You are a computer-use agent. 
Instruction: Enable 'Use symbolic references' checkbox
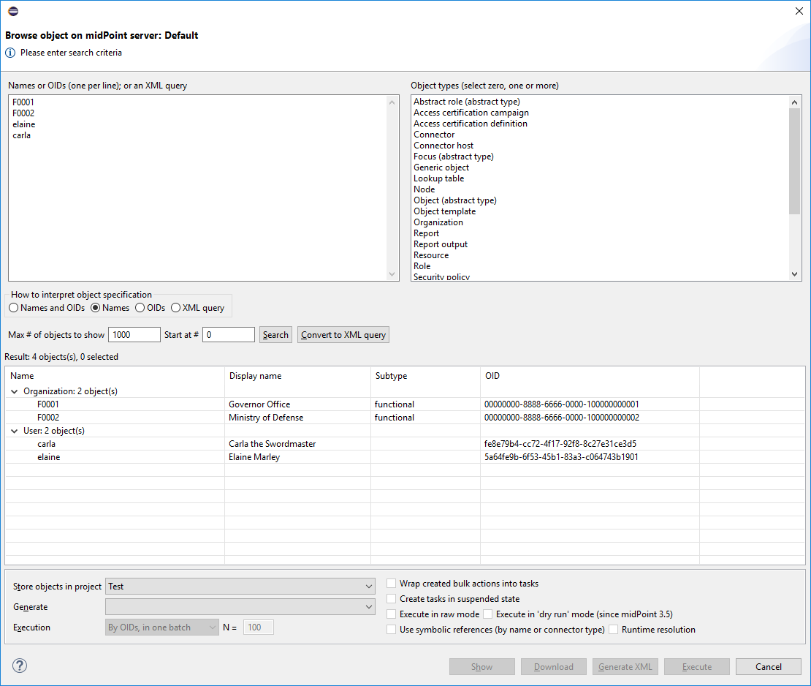pyautogui.click(x=392, y=630)
